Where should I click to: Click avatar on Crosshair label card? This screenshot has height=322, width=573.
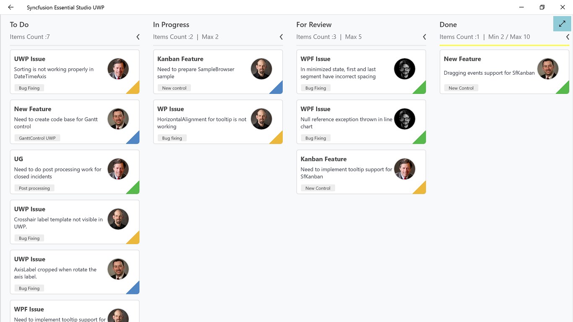tap(118, 219)
